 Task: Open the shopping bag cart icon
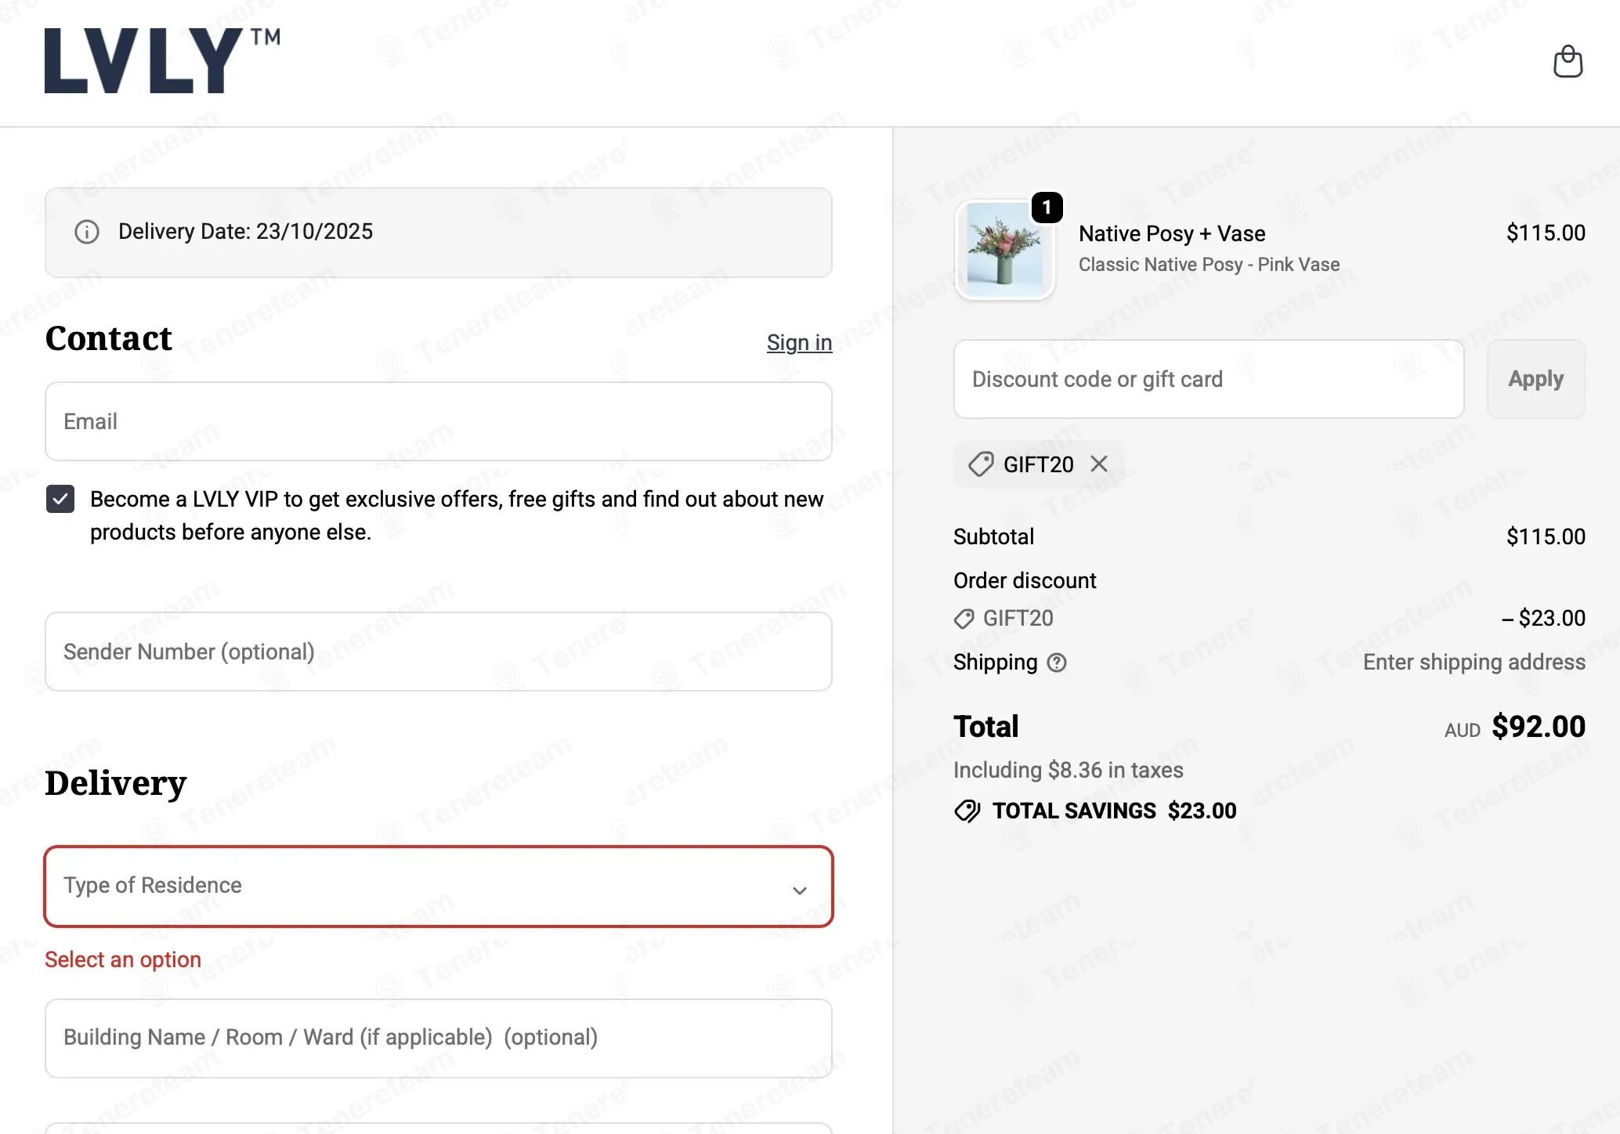1568,62
